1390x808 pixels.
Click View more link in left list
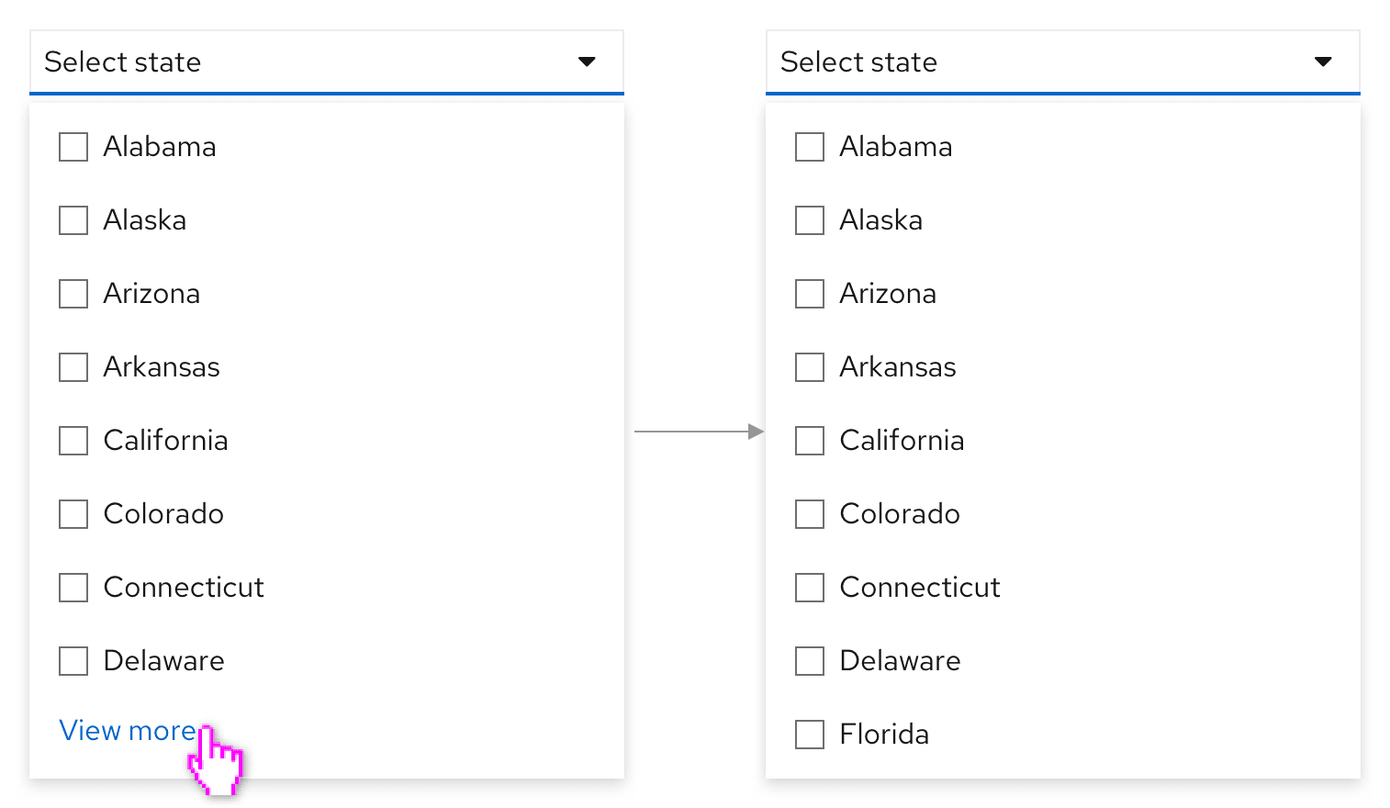coord(128,731)
